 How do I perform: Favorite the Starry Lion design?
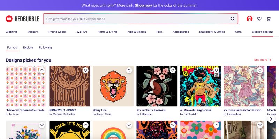tap(129, 71)
